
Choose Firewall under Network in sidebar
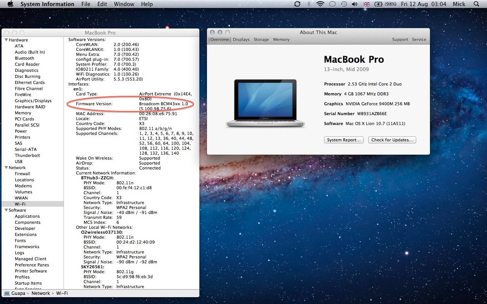(22, 174)
